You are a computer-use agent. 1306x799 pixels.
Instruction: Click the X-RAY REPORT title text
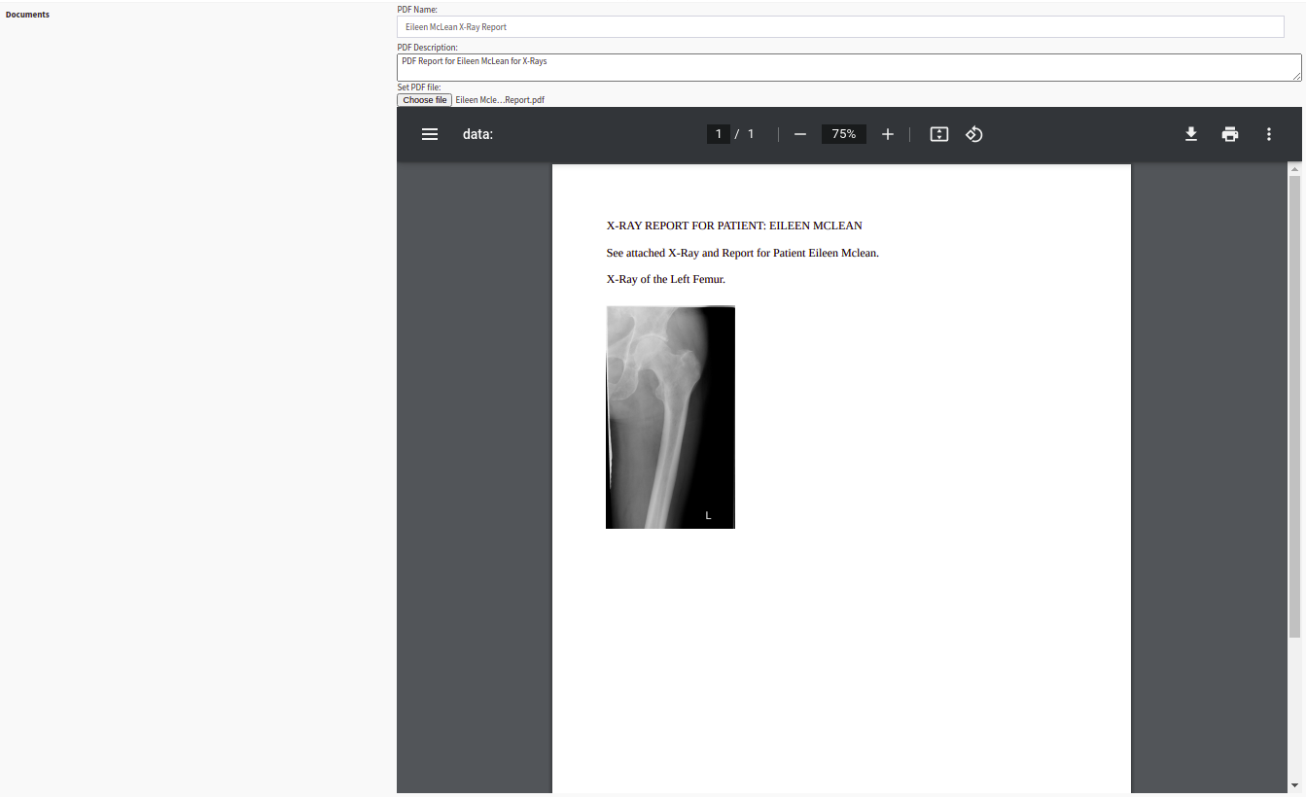pos(734,226)
